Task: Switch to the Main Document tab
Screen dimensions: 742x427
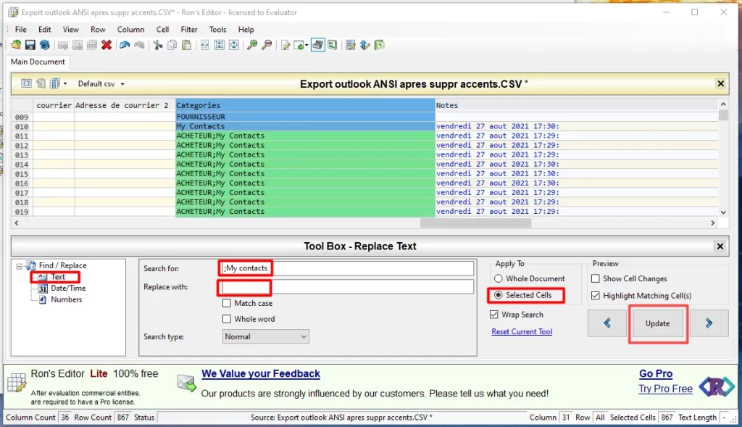Action: 38,62
